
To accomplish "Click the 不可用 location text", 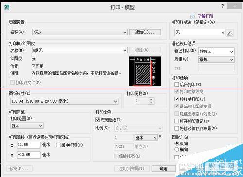I will click(37, 66).
